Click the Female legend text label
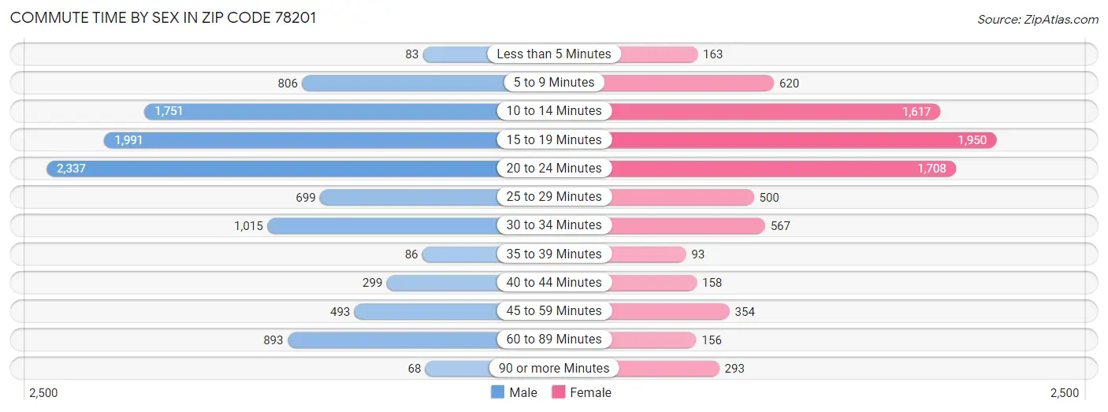Viewport: 1108px width, 412px height. 590,392
